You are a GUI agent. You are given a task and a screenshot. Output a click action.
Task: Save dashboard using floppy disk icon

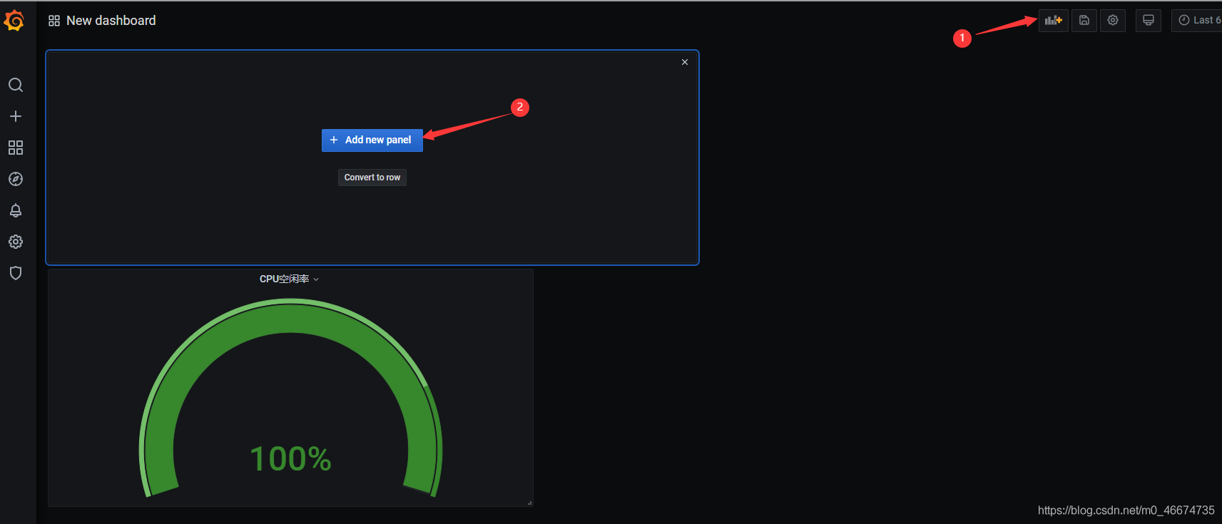coord(1084,21)
